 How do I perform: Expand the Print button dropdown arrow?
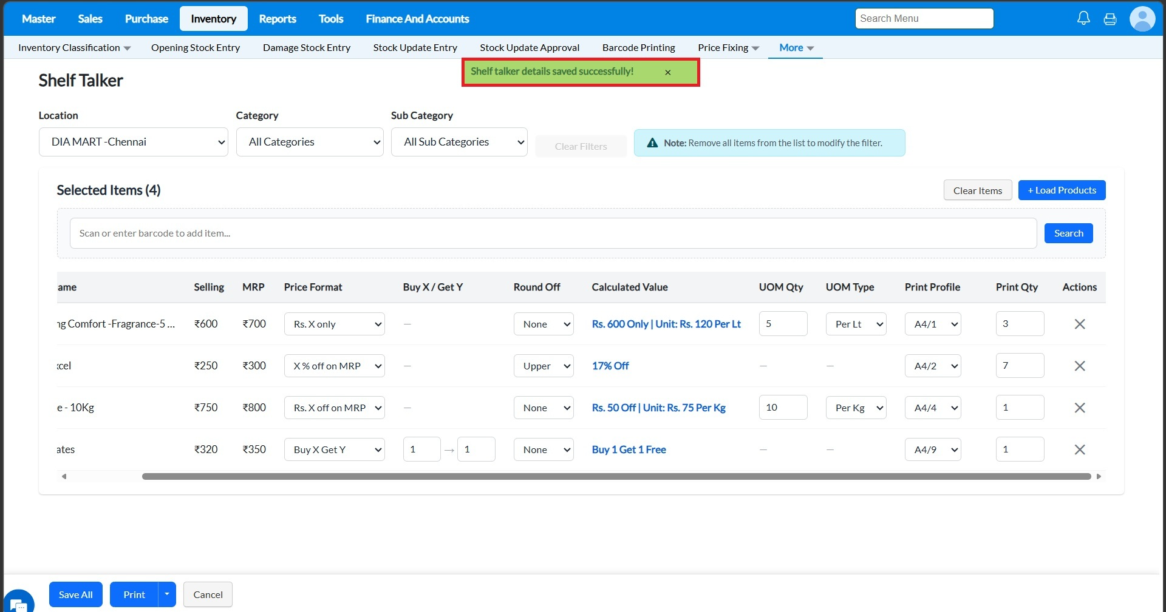[x=167, y=594]
